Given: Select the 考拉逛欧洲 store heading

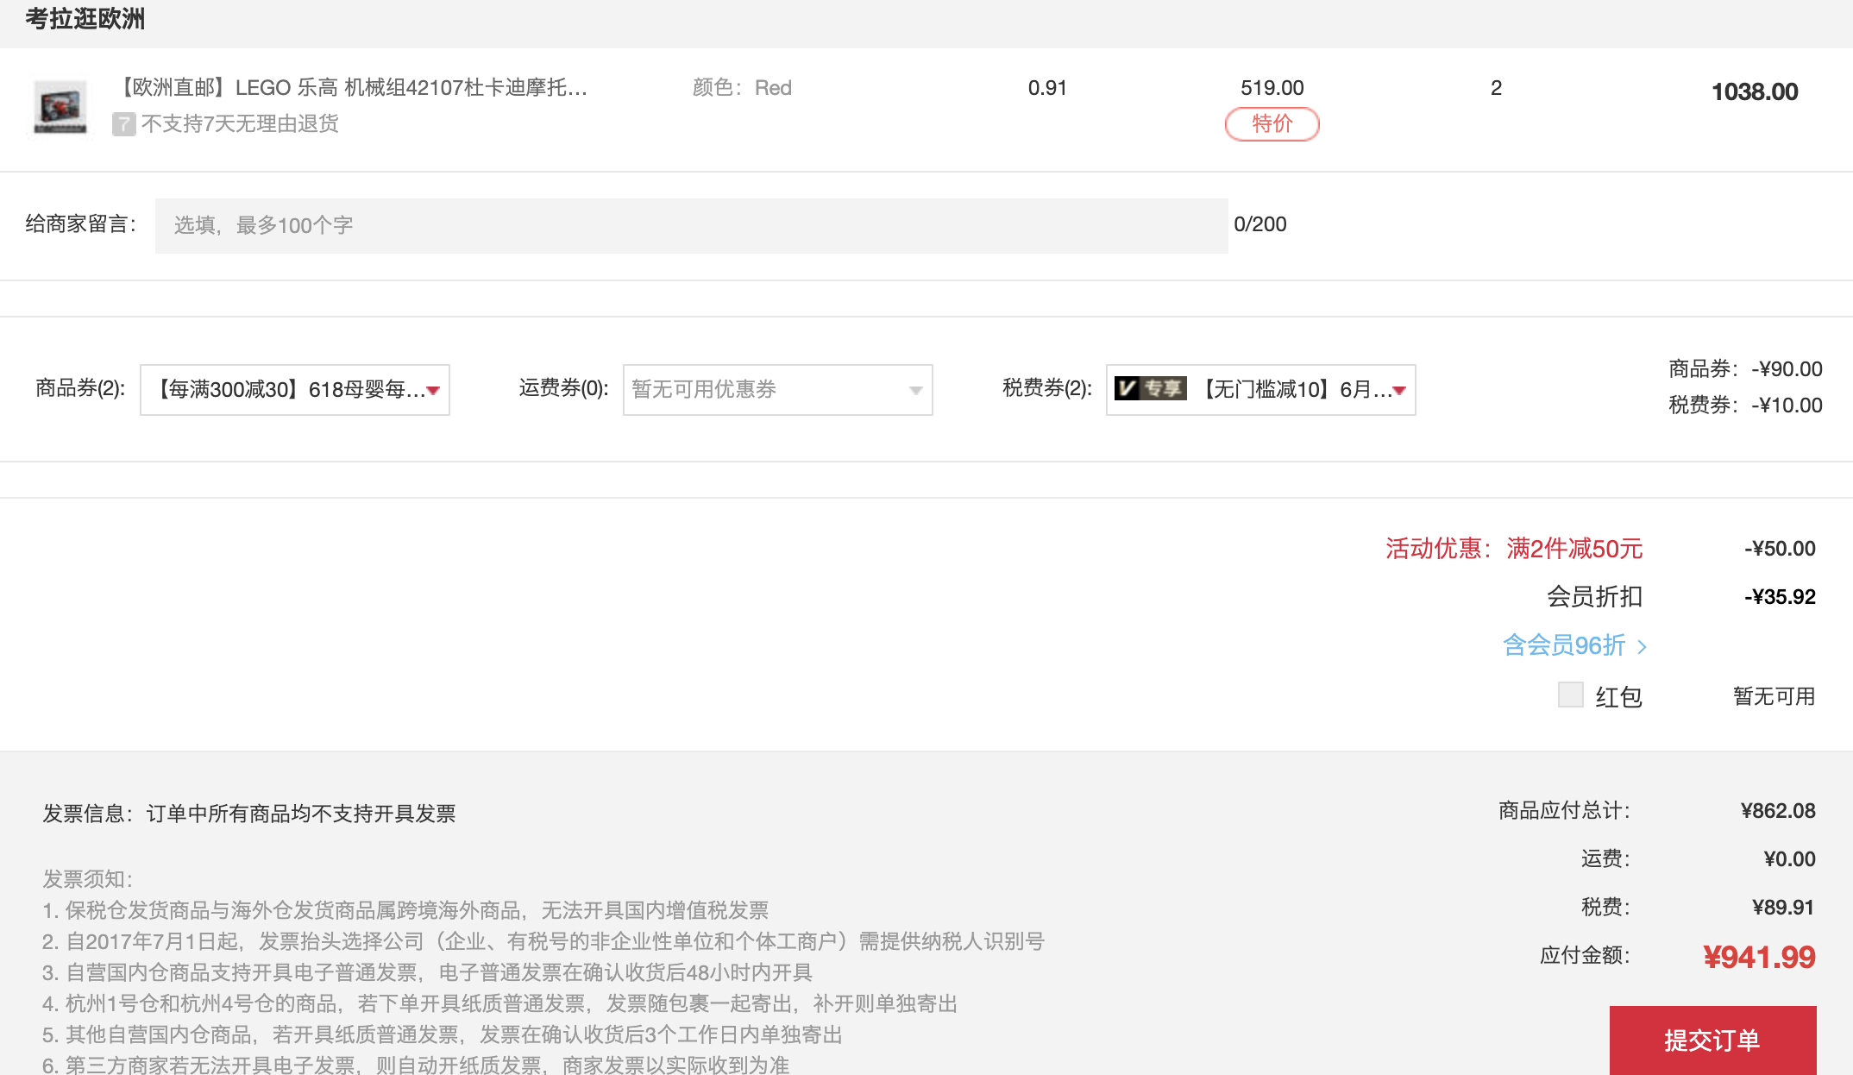Looking at the screenshot, I should click(85, 19).
